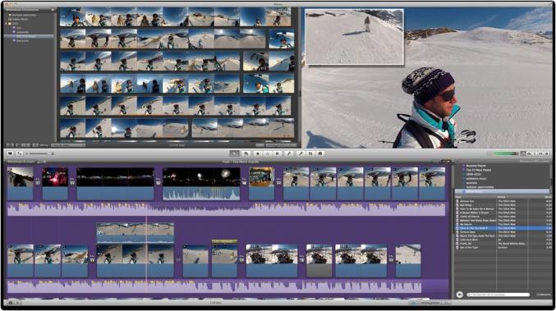Select the picture-in-picture clip above lower row
The image size is (556, 311).
pyautogui.click(x=136, y=233)
